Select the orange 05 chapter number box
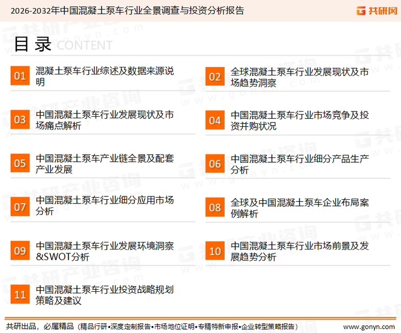The width and height of the screenshot is (401, 333). (20, 163)
